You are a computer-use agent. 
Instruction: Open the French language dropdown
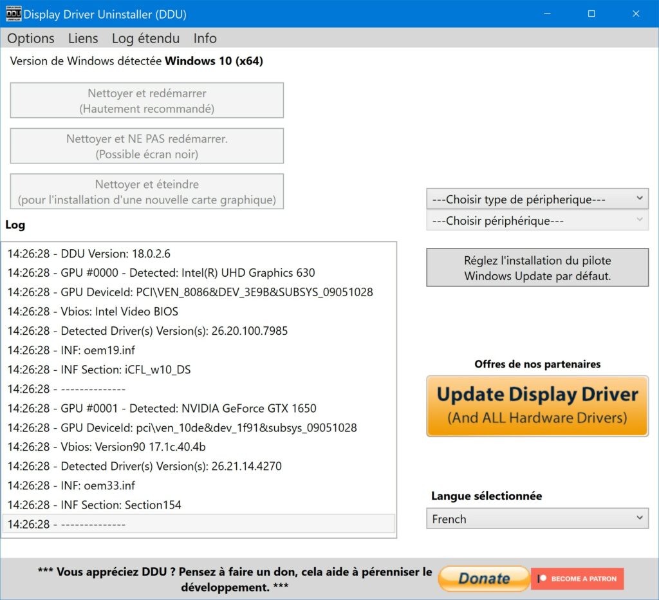tap(537, 518)
